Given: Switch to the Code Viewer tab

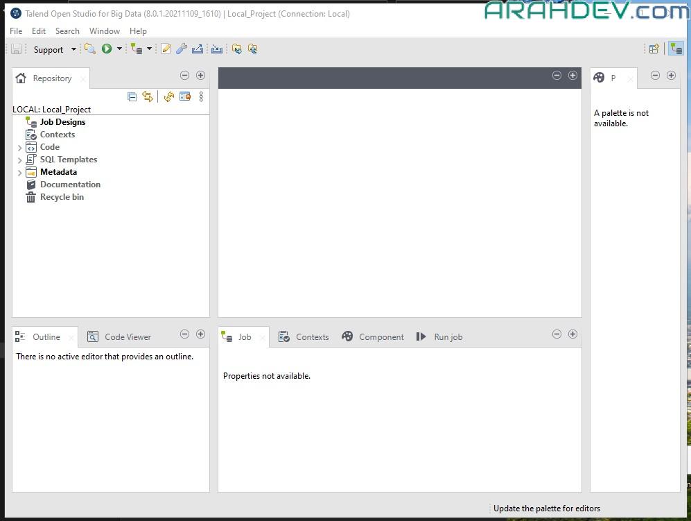Looking at the screenshot, I should (120, 337).
